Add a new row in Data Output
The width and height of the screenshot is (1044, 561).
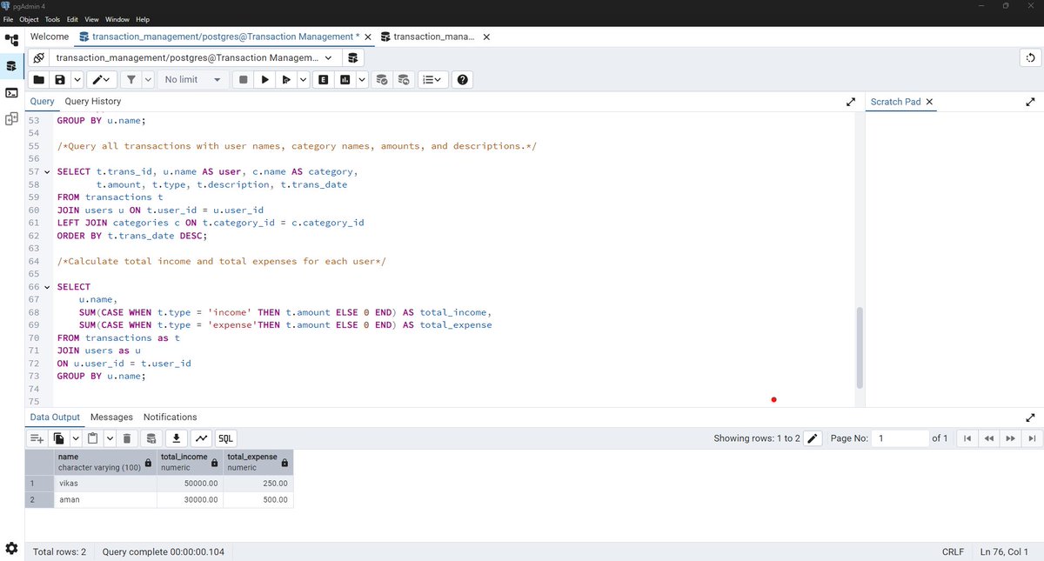click(x=37, y=438)
